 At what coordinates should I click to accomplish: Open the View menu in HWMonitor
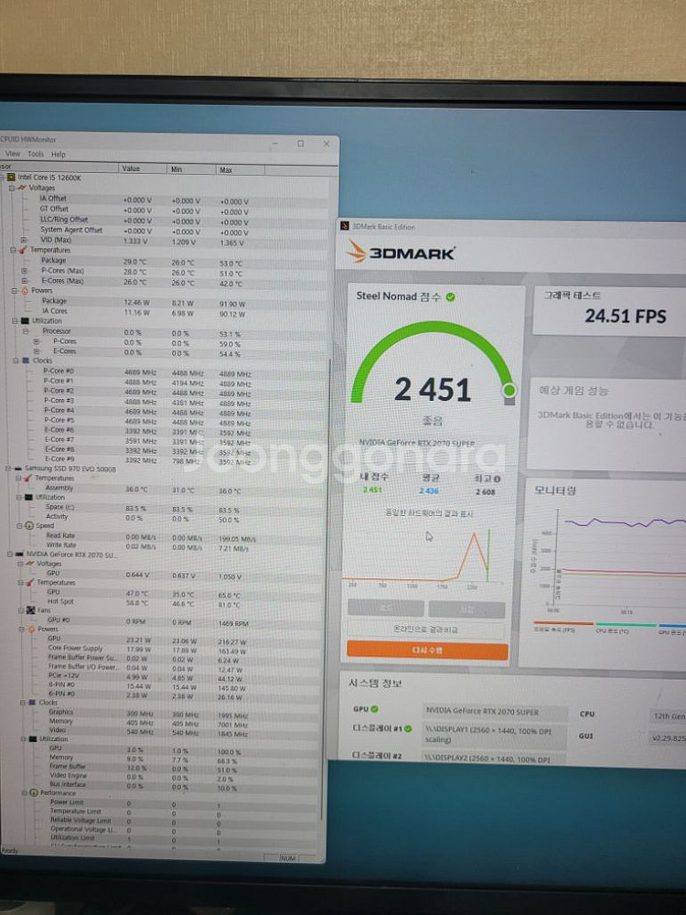click(12, 154)
